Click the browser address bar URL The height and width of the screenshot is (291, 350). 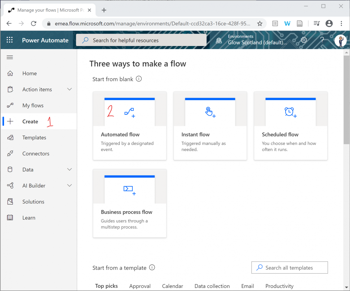[x=152, y=24]
